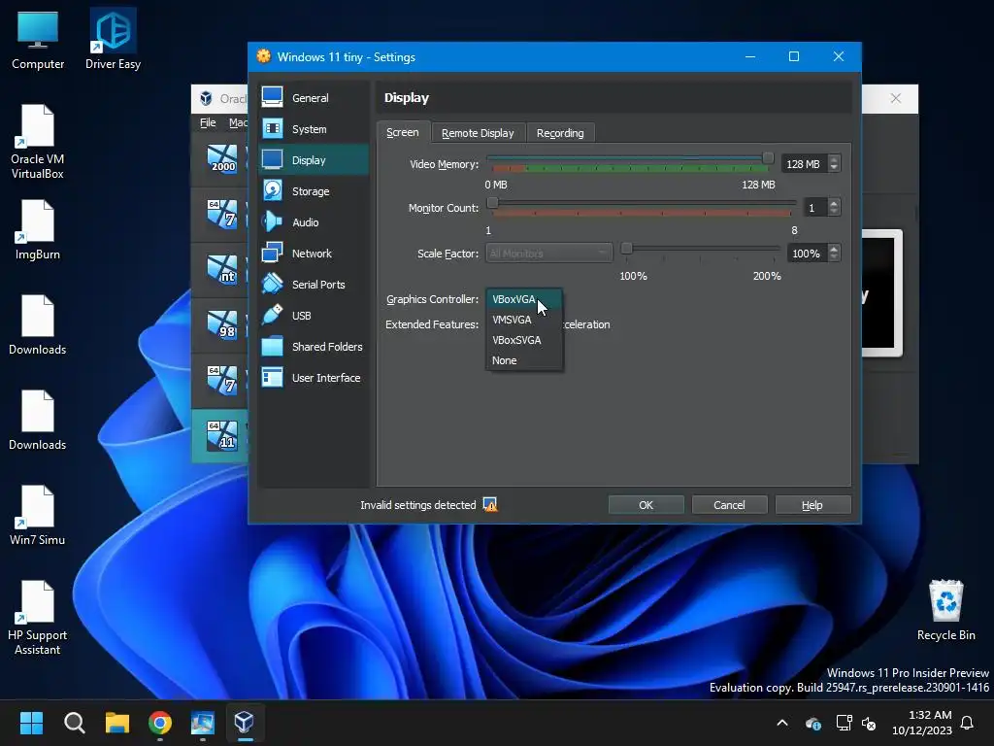994x746 pixels.
Task: Open the Serial Ports settings category
Action: tap(314, 285)
